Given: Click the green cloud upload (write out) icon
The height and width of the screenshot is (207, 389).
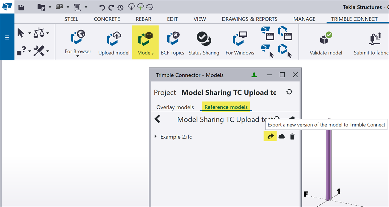Looking at the screenshot, I should pos(140,7).
